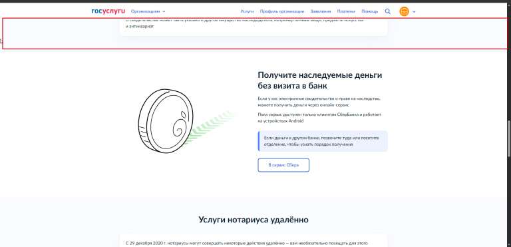Go to Услуги menu item

[x=247, y=11]
